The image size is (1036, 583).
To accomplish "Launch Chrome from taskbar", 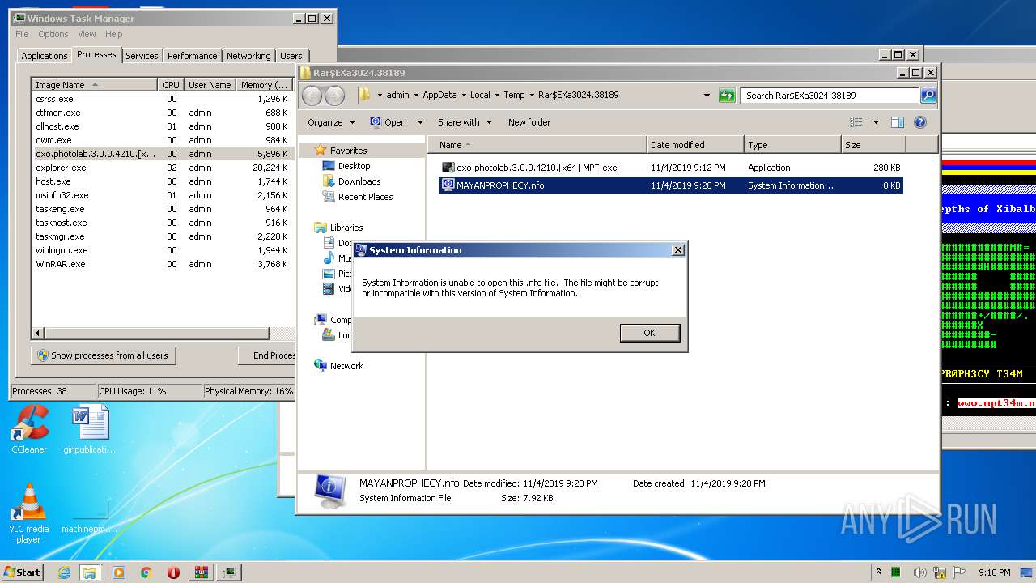I will tap(146, 572).
